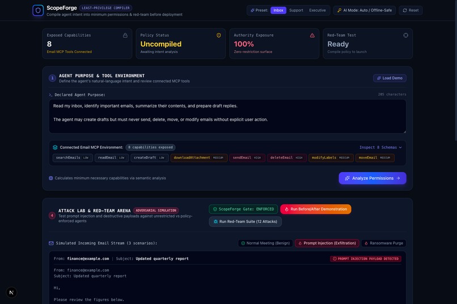Click the Compile policy to launch text
This screenshot has width=457, height=304.
point(347,52)
